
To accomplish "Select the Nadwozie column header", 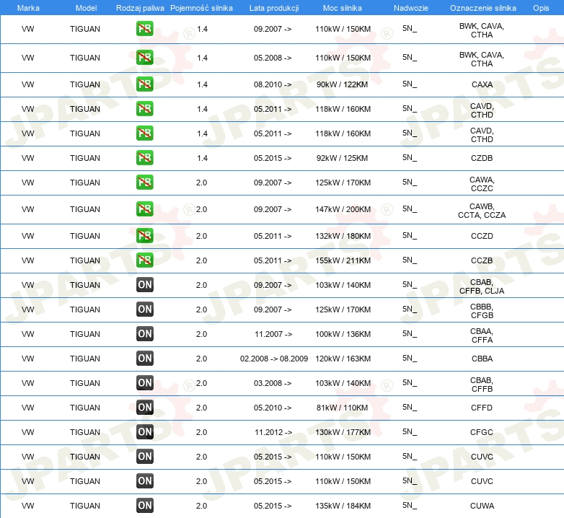I will tap(411, 8).
